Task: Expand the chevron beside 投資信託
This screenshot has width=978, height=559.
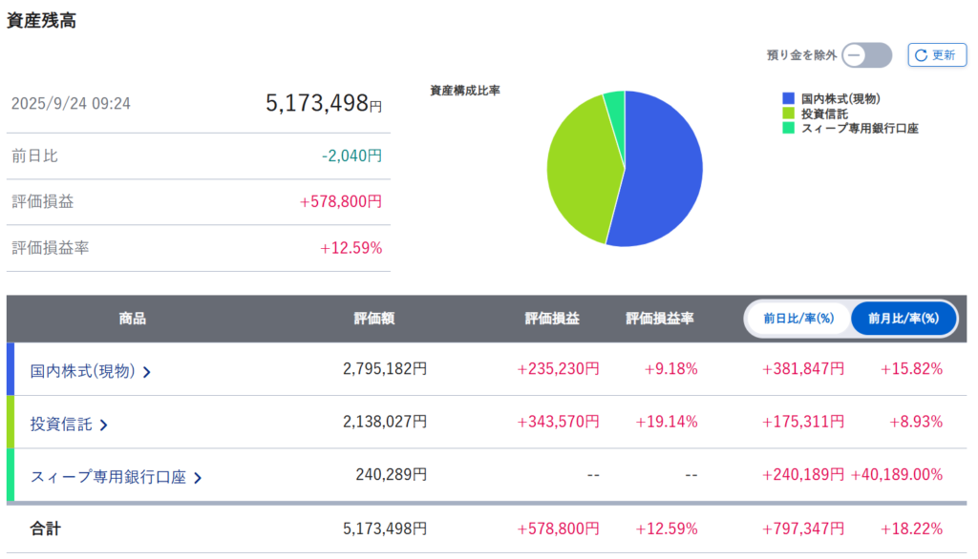Action: point(104,425)
